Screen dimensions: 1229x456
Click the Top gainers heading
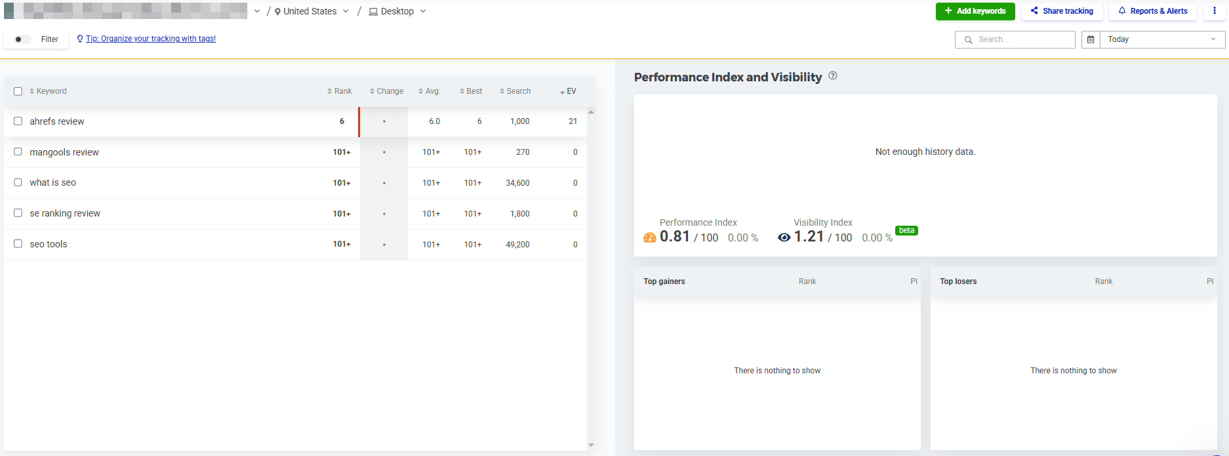pos(664,281)
